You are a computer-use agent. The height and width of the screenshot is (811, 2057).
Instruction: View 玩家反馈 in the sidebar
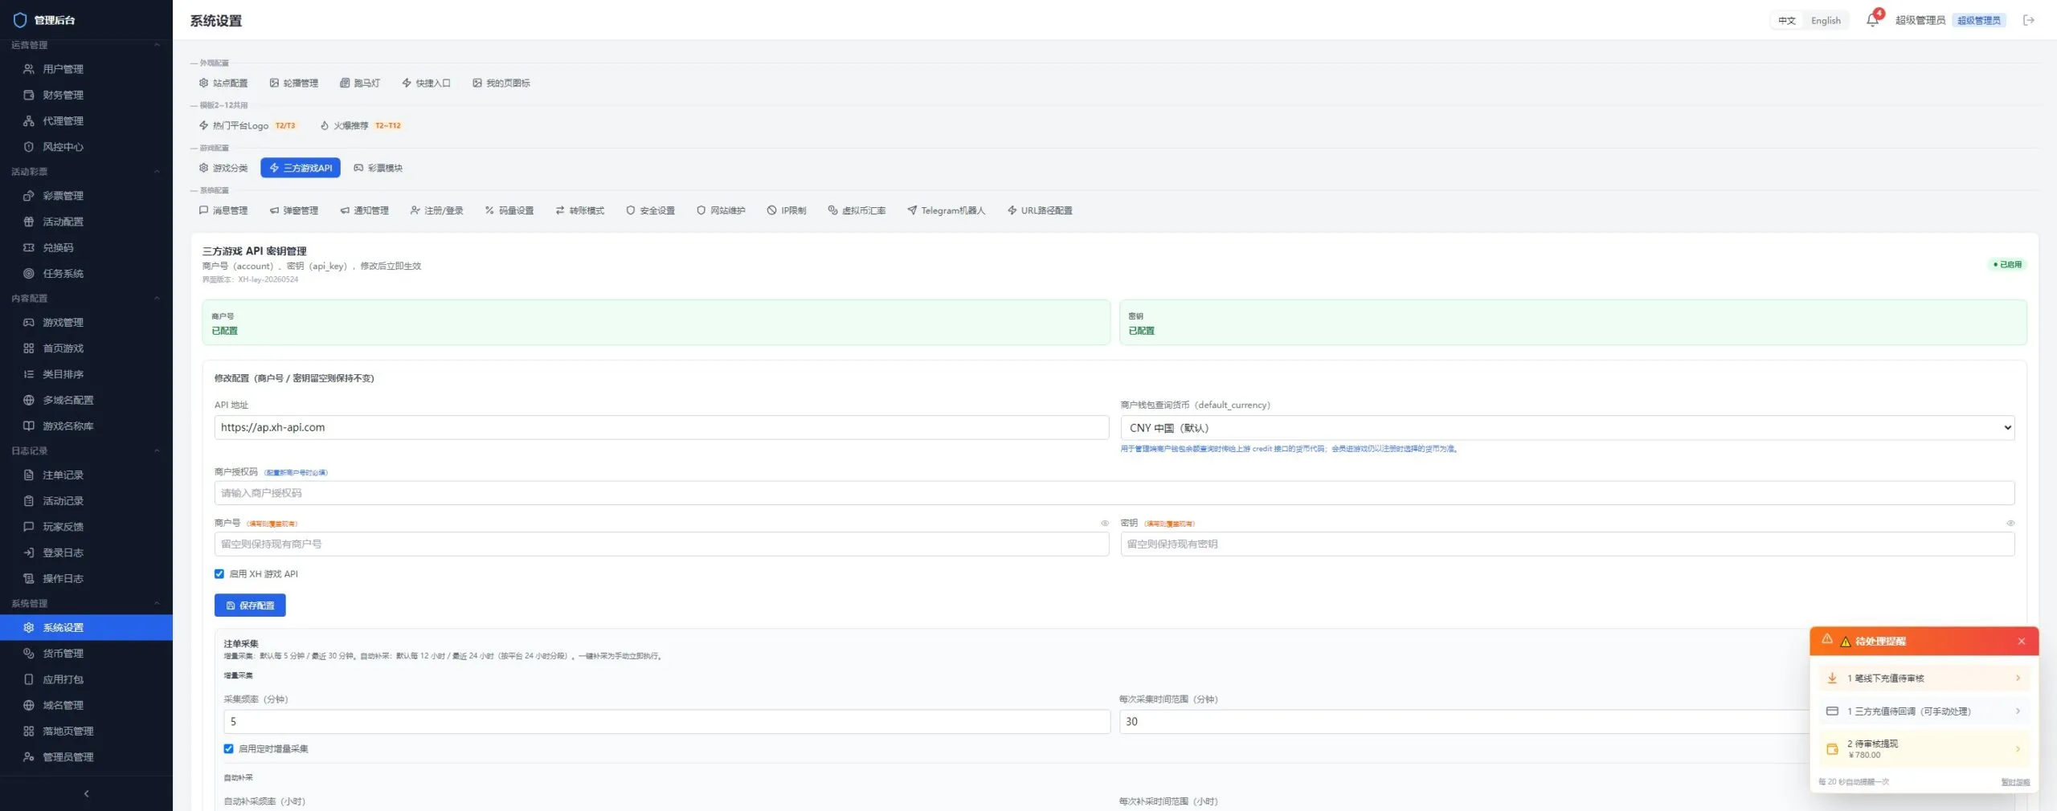pos(86,527)
